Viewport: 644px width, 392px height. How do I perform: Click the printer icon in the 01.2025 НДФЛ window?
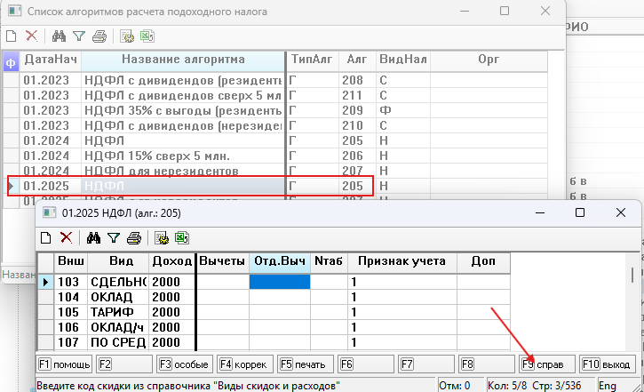133,237
